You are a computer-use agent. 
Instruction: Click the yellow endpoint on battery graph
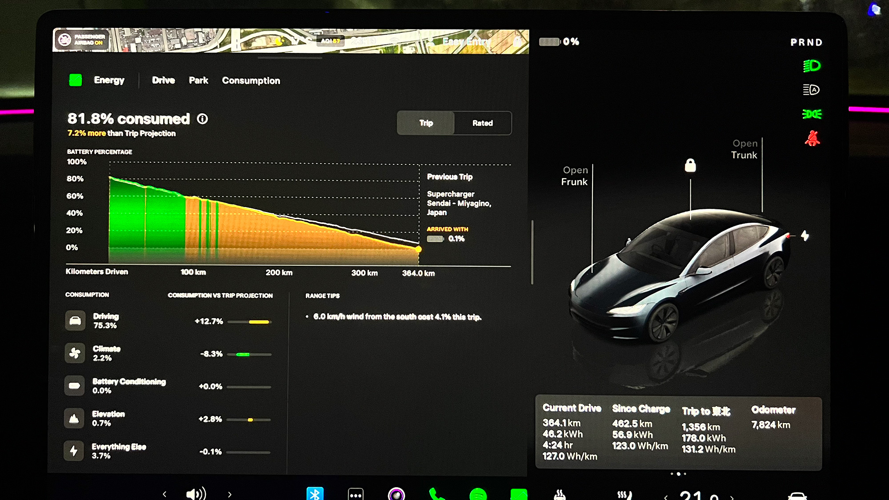point(418,249)
